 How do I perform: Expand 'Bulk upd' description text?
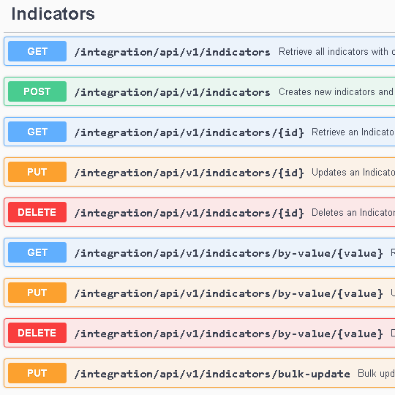377,373
